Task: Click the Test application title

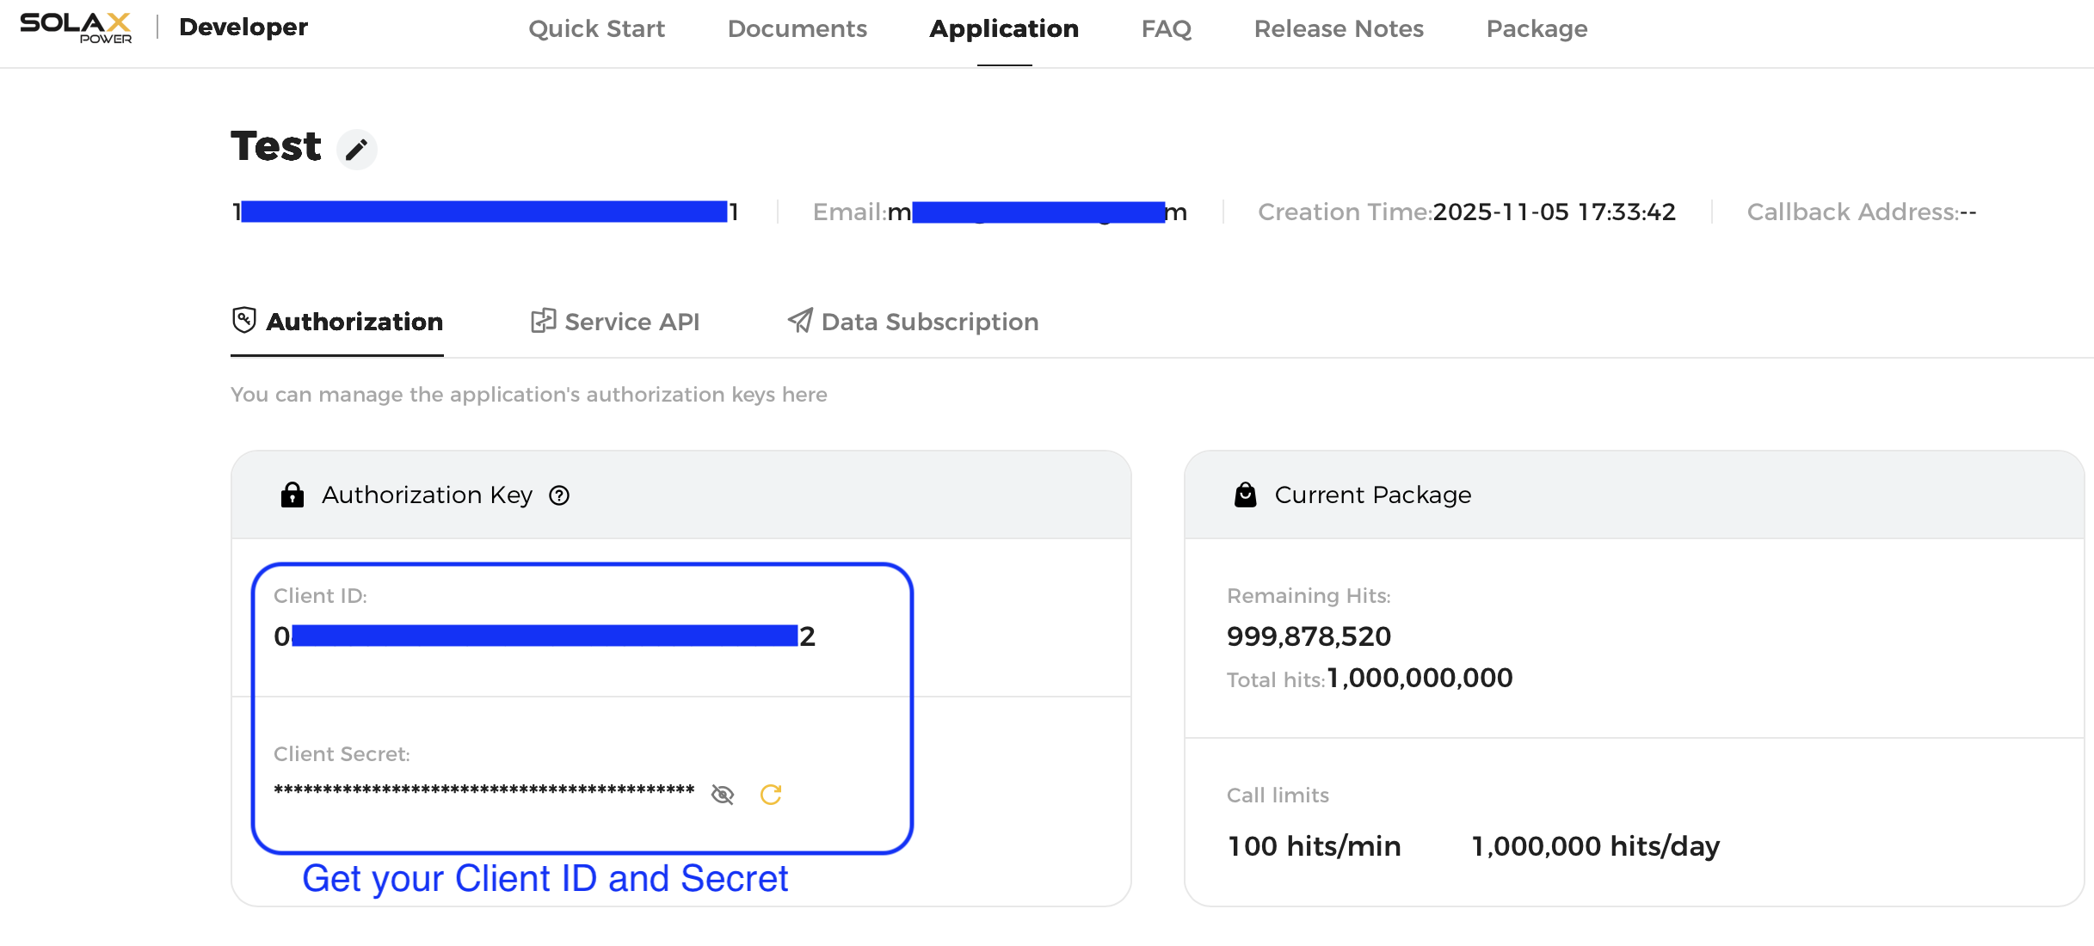Action: (276, 146)
